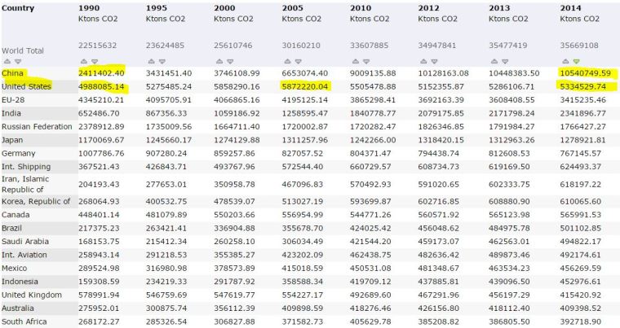Select the Mexico row label
The width and height of the screenshot is (620, 328).
coord(14,269)
